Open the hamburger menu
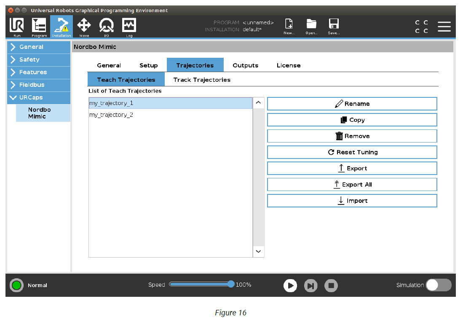463x320 pixels. click(444, 27)
